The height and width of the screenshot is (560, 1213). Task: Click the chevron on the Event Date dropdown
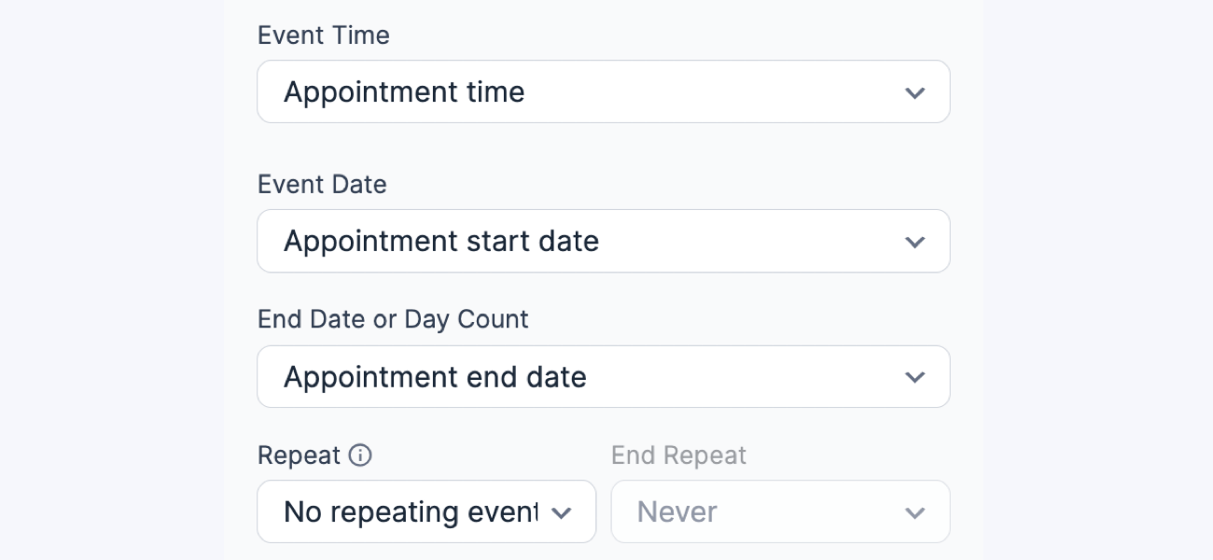click(914, 241)
